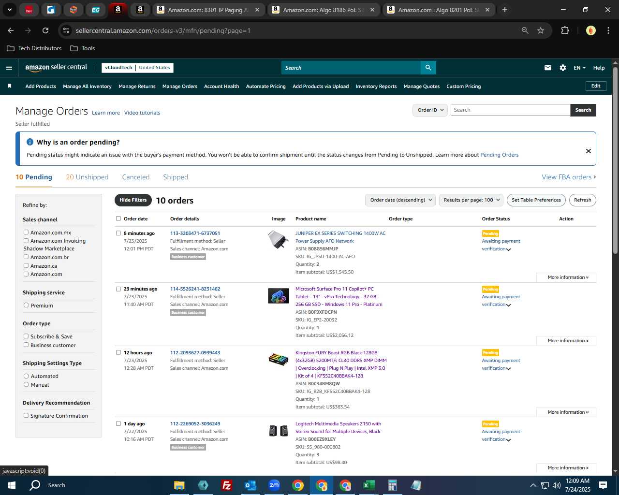Select Manual shipping settings type
Image resolution: width=619 pixels, height=495 pixels.
26,385
